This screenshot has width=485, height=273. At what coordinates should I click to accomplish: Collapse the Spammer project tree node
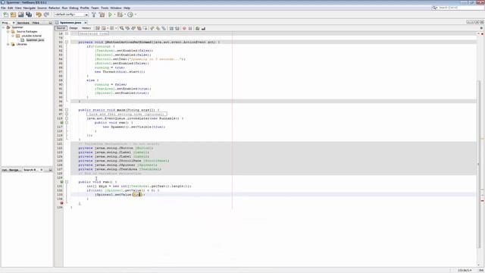tap(3, 27)
